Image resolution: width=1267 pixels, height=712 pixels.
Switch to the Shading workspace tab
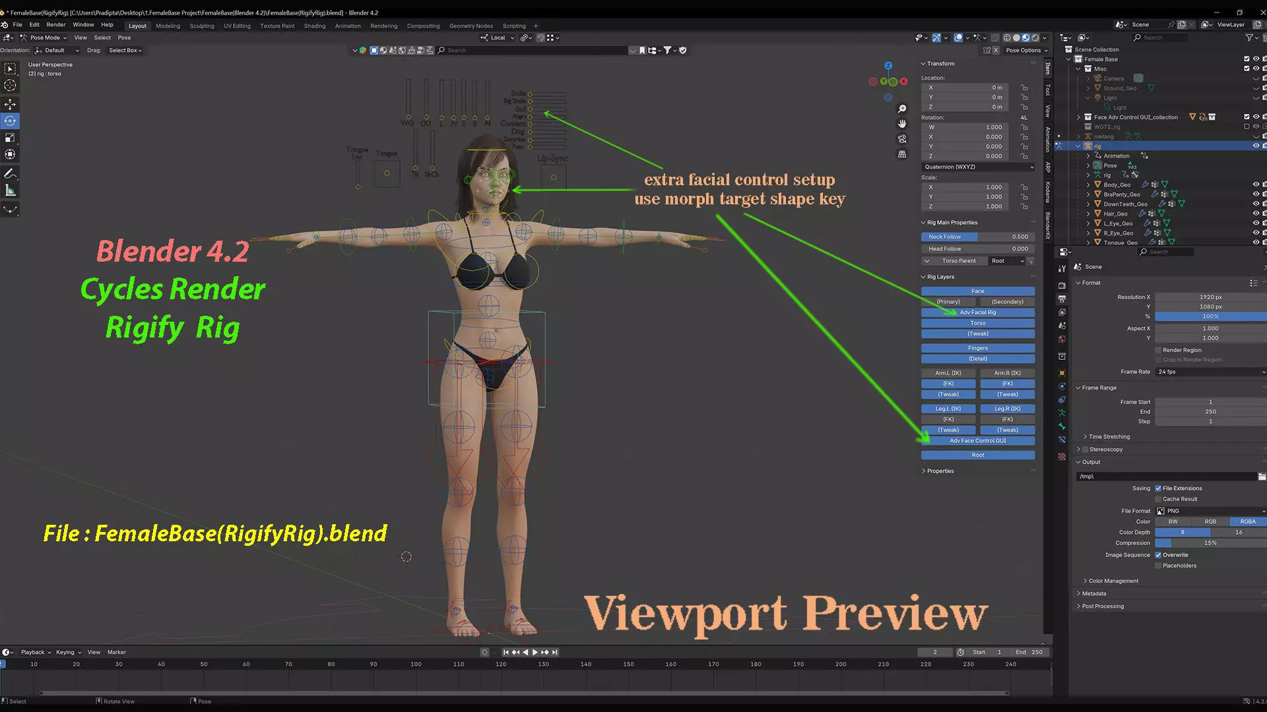click(315, 26)
